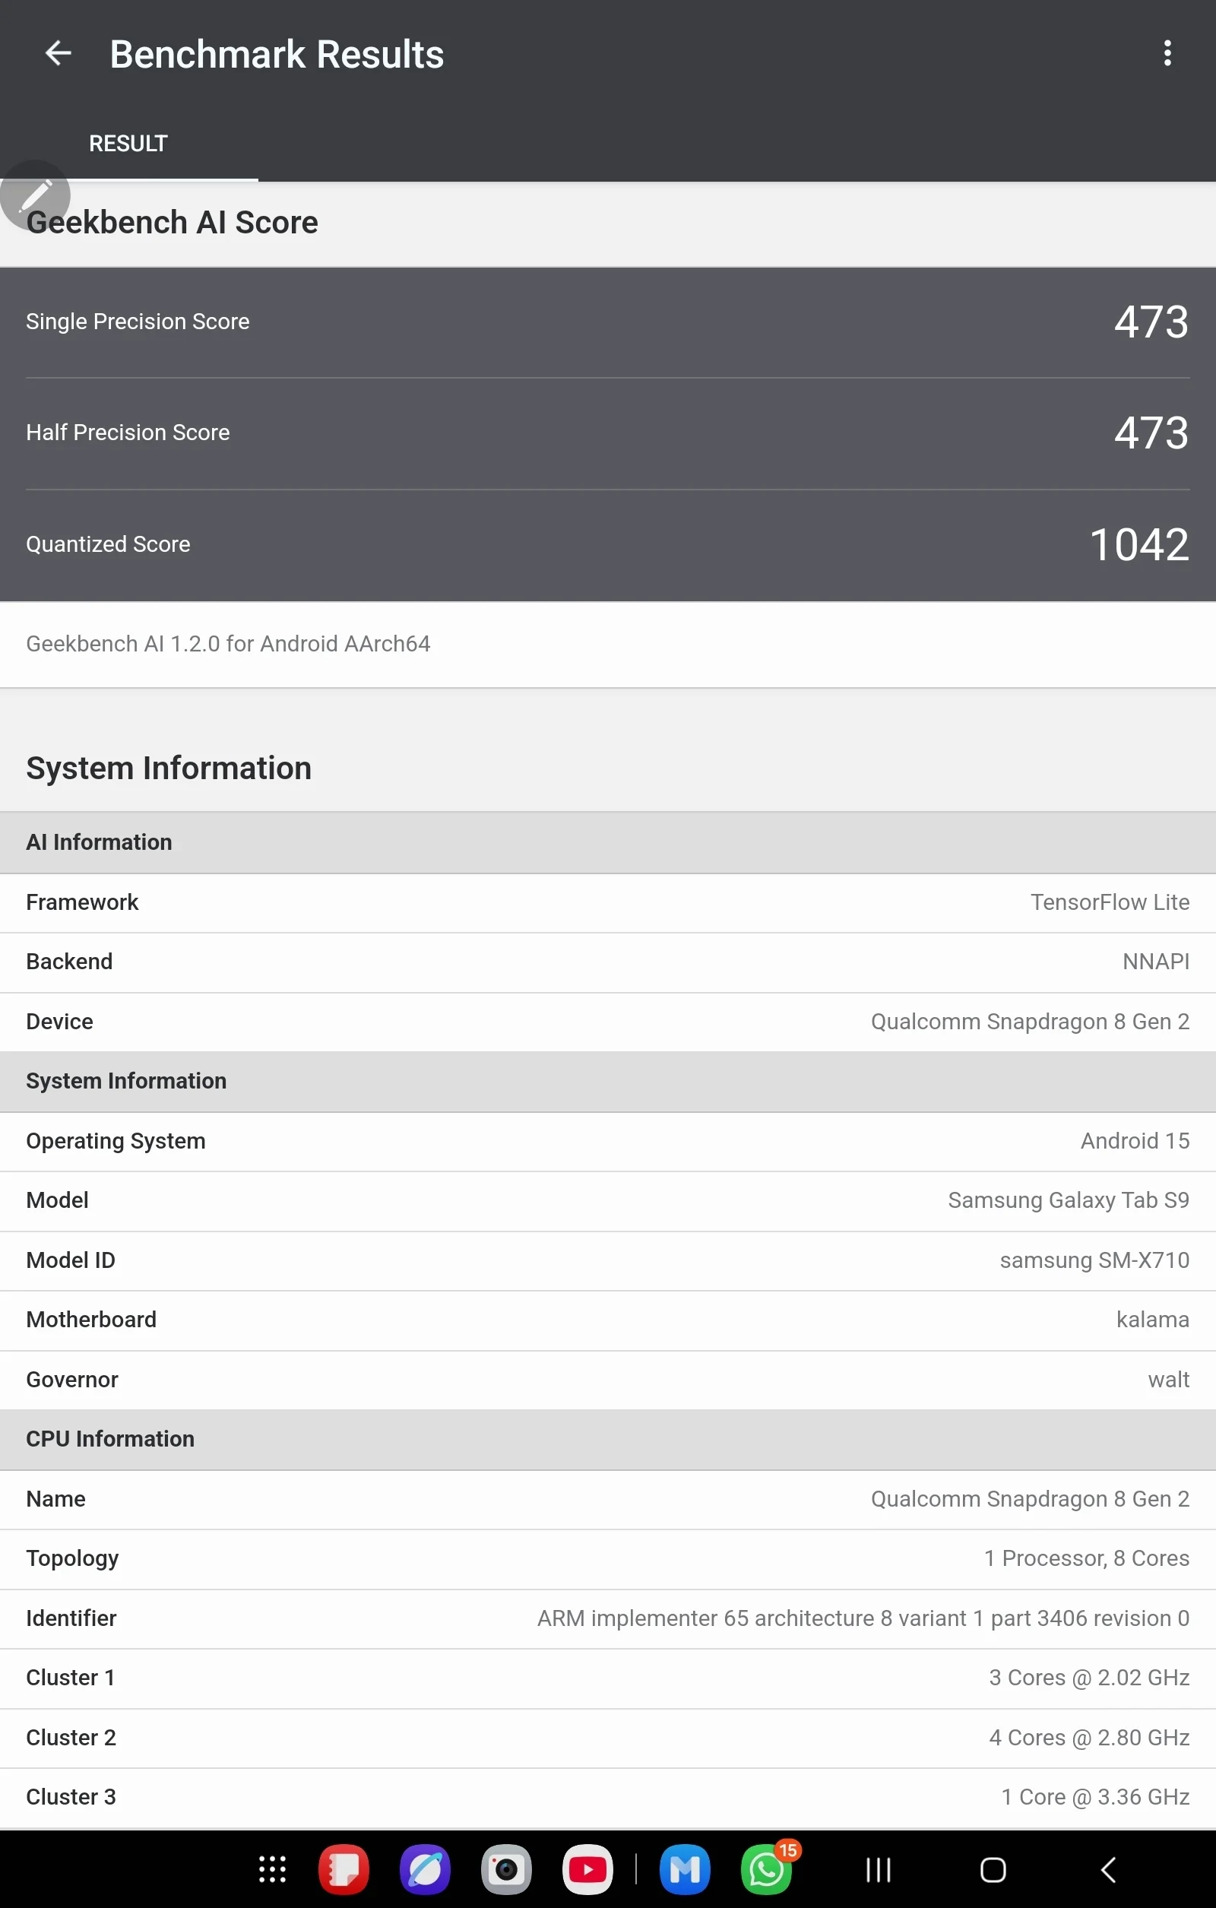Image resolution: width=1216 pixels, height=1908 pixels.
Task: Open the blue M app icon
Action: 685,1869
